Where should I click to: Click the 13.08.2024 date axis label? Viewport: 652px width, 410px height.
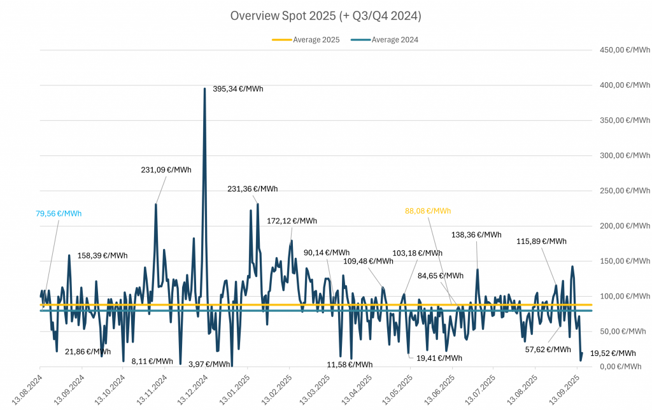(28, 388)
